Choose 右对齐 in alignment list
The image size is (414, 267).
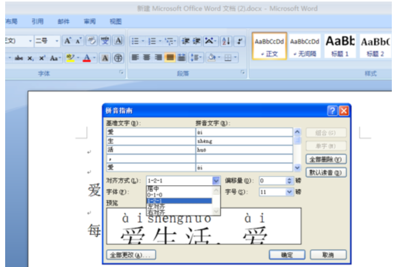click(179, 212)
